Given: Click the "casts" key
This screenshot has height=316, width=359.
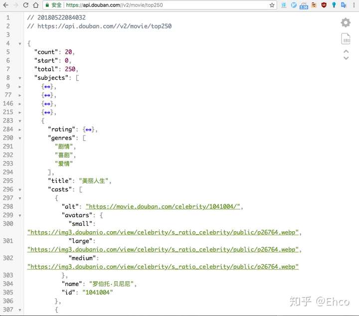Looking at the screenshot, I should pyautogui.click(x=60, y=189).
